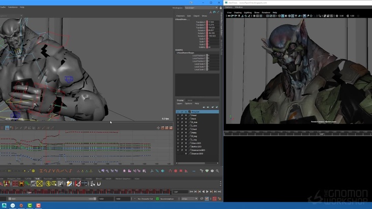Open layer editor Options menu
372x209 pixels.
point(189,103)
